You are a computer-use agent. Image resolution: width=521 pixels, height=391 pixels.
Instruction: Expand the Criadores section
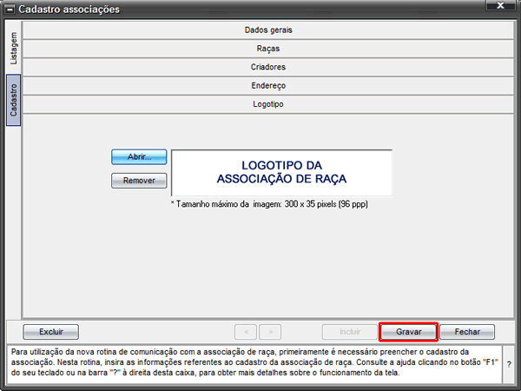(268, 67)
